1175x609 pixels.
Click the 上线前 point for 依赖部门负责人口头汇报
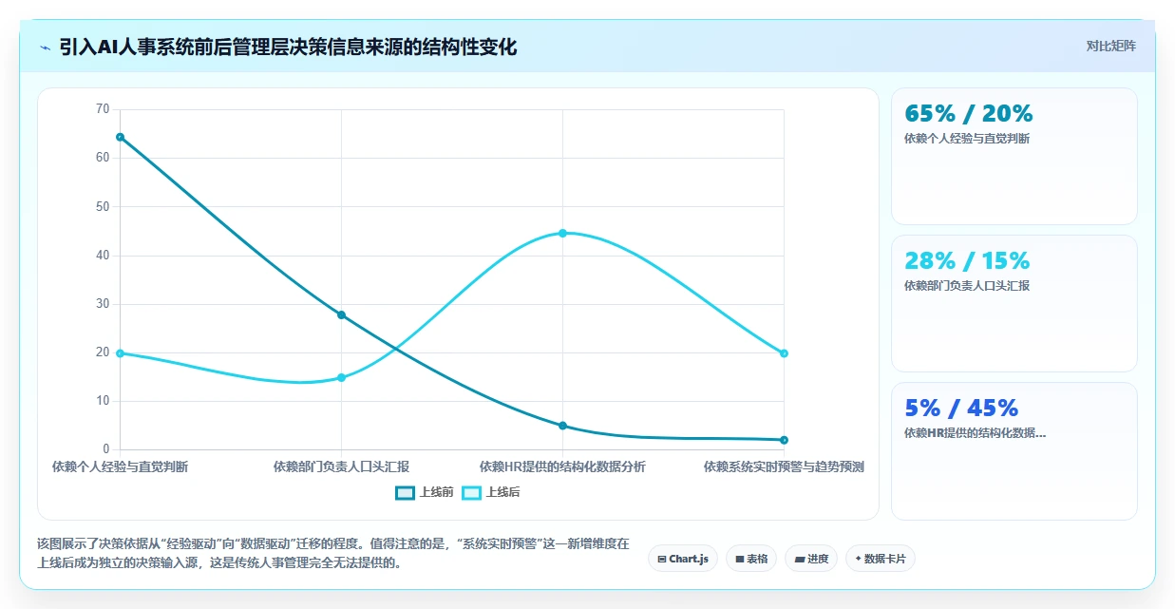pyautogui.click(x=341, y=314)
